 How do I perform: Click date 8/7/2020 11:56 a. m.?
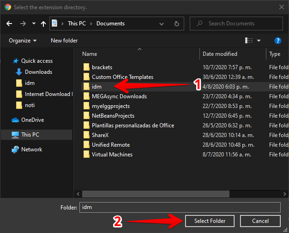coord(227,155)
